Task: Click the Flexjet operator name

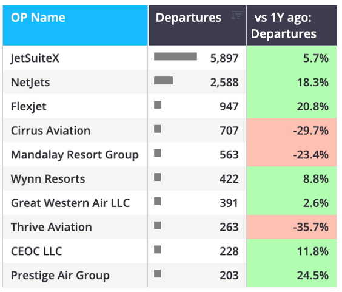Action: (29, 107)
